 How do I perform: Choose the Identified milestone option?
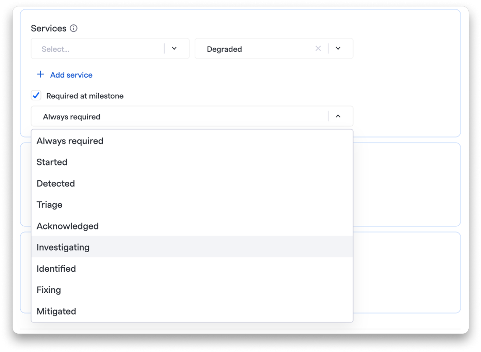tap(192, 268)
